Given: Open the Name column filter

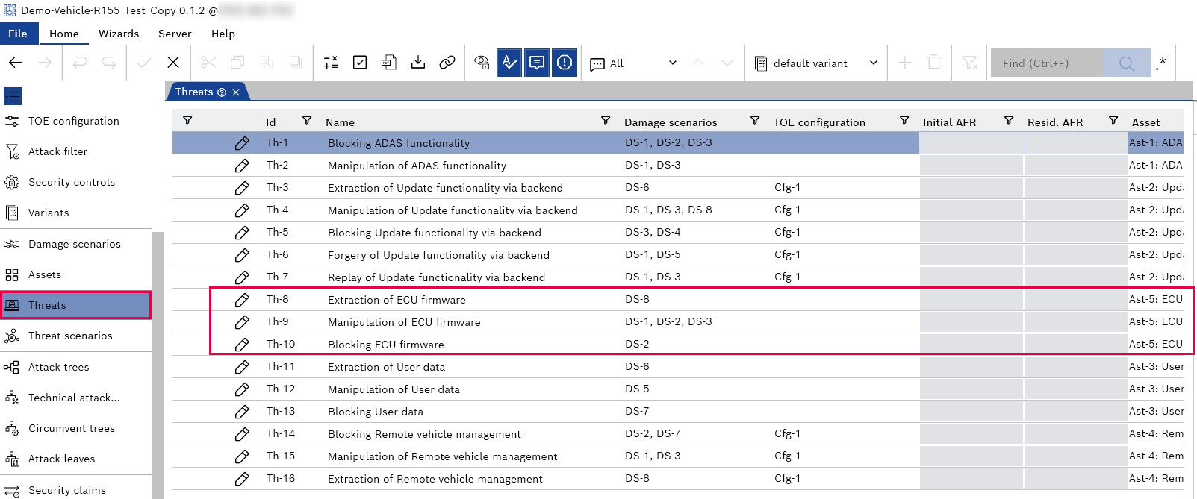Looking at the screenshot, I should point(606,121).
